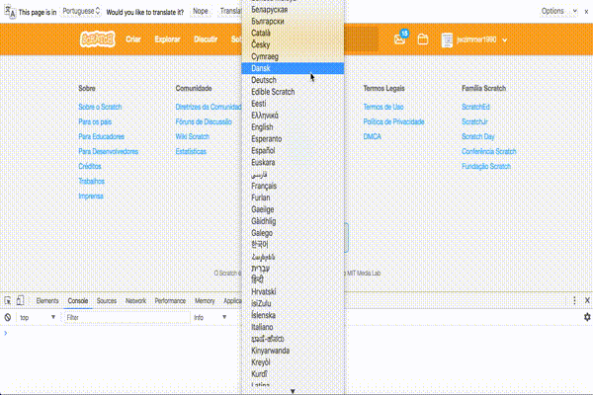Open ScratchEd link
This screenshot has height=395, width=593.
click(475, 107)
